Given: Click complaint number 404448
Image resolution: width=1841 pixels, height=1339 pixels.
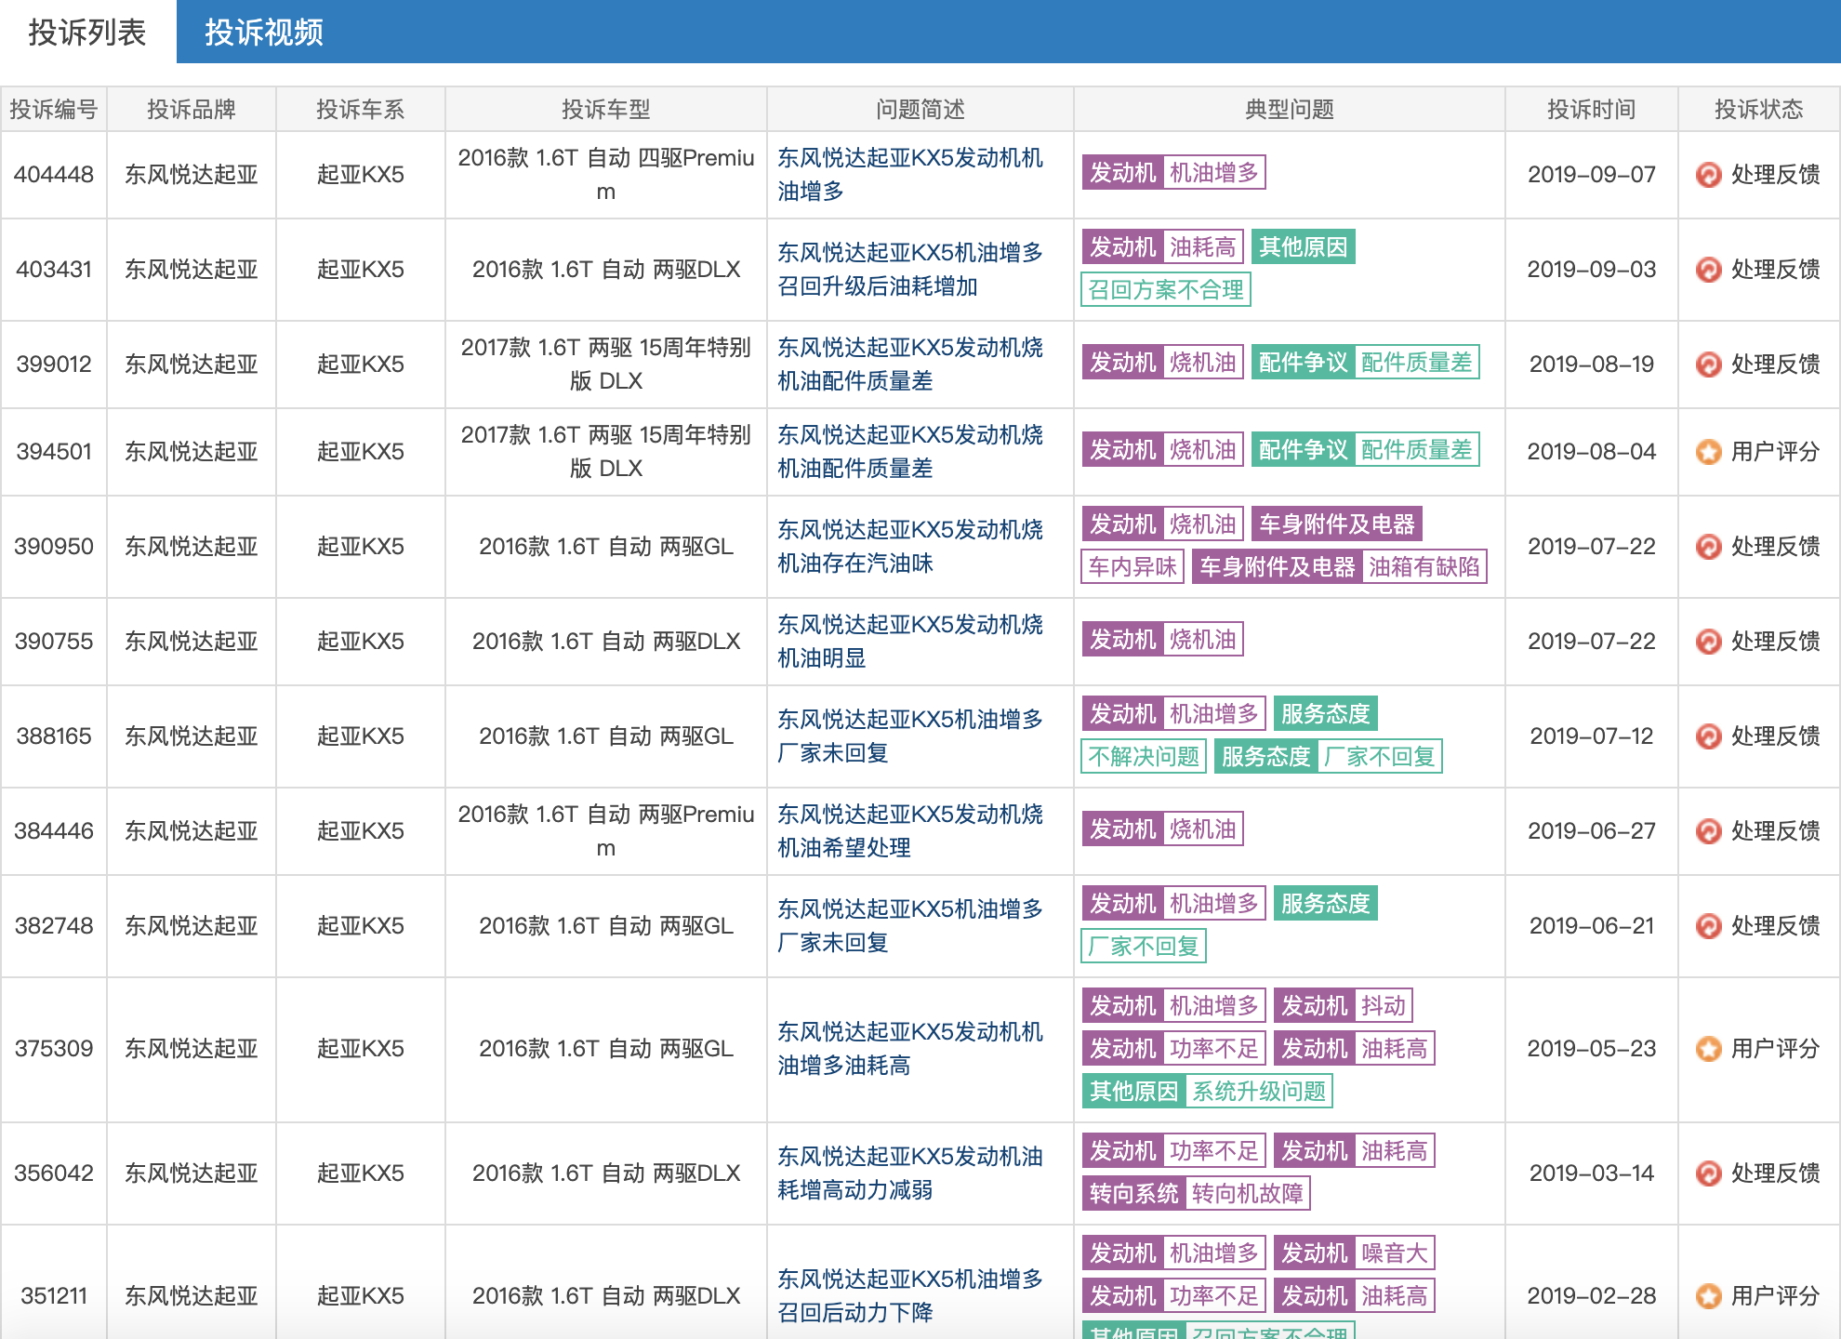Looking at the screenshot, I should pos(54,175).
